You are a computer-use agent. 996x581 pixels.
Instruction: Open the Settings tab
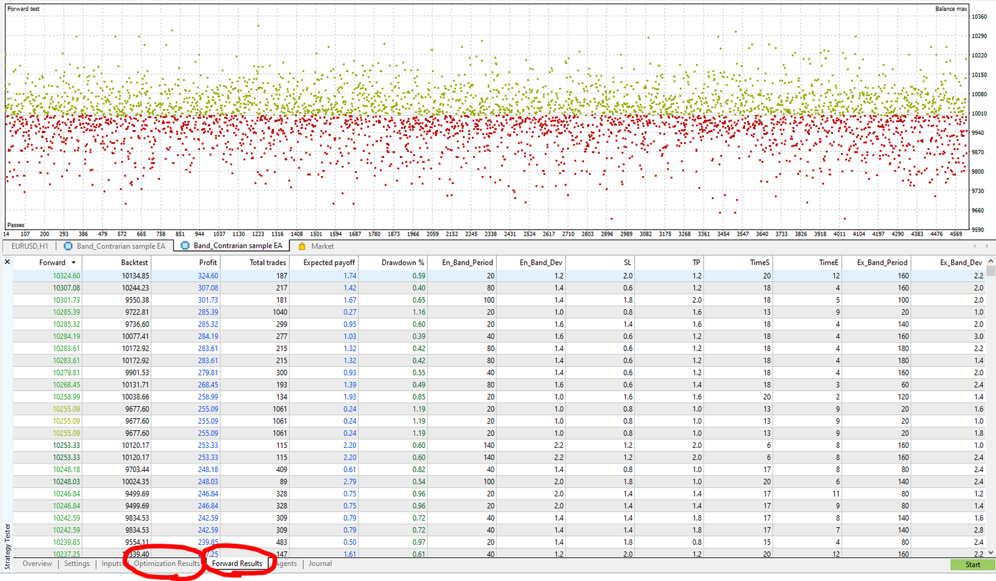pyautogui.click(x=76, y=564)
